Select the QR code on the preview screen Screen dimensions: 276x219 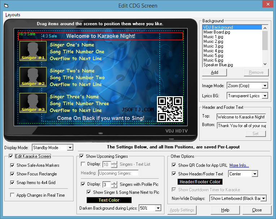coord(170,109)
